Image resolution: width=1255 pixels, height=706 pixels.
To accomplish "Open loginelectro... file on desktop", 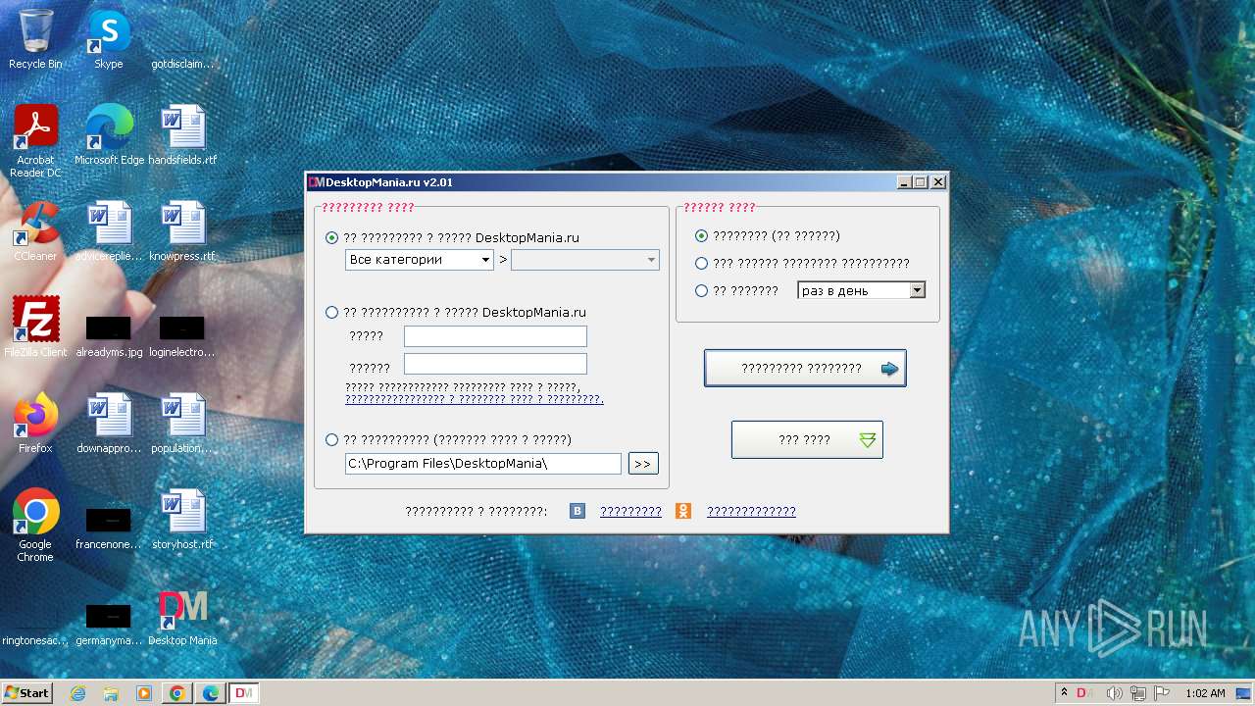I will [182, 336].
